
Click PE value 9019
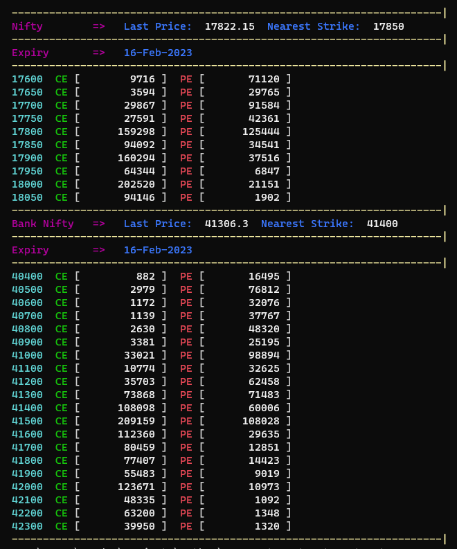(267, 474)
